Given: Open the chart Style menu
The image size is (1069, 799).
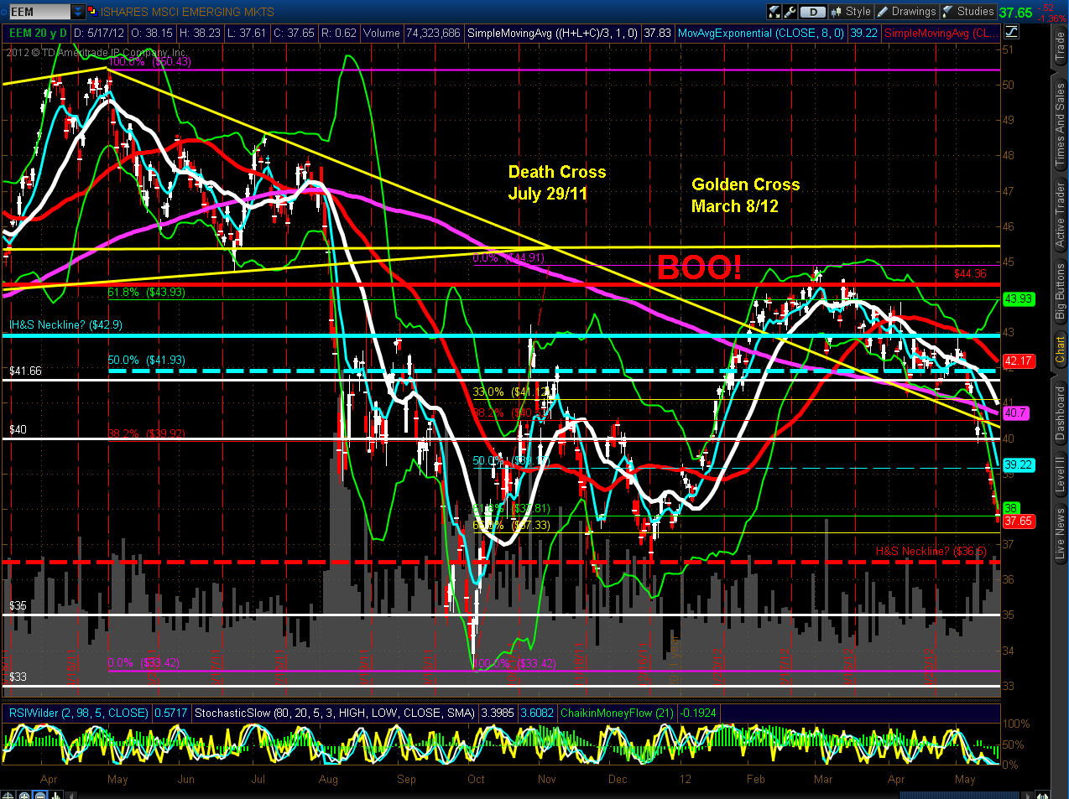Looking at the screenshot, I should [x=851, y=12].
